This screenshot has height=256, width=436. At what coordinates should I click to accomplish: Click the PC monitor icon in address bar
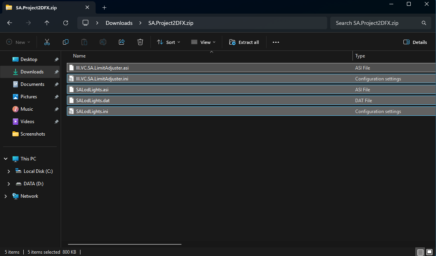(85, 23)
